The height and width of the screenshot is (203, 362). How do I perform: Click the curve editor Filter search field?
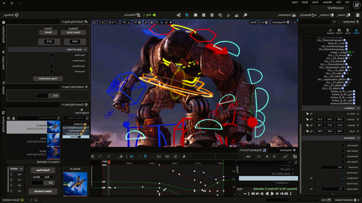pos(267,162)
